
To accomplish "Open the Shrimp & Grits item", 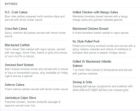I will 82,82.
